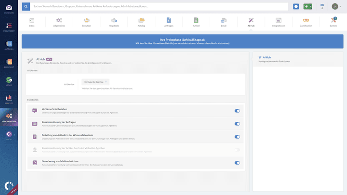Click the Erstellung von Artikeln document icon
347x195 pixels.
(35, 137)
